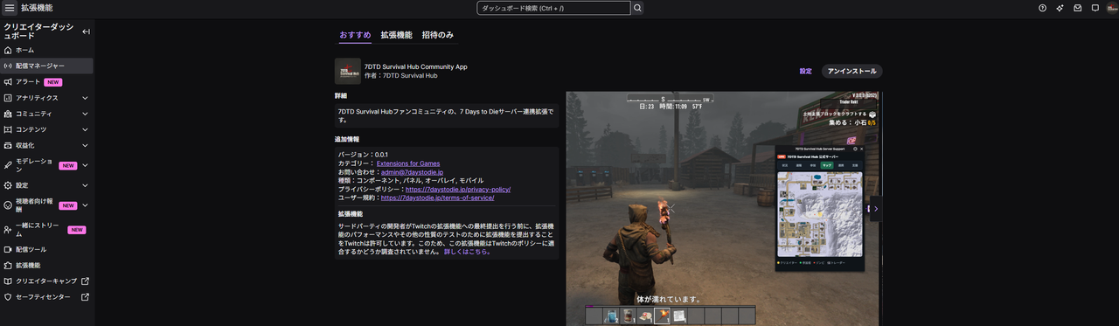Screen dimensions: 1119x326
Task: Show next screenshot with right arrow
Action: tap(875, 209)
